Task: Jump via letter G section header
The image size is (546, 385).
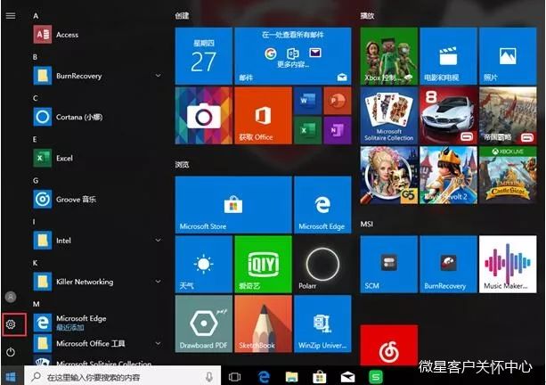Action: click(x=36, y=181)
